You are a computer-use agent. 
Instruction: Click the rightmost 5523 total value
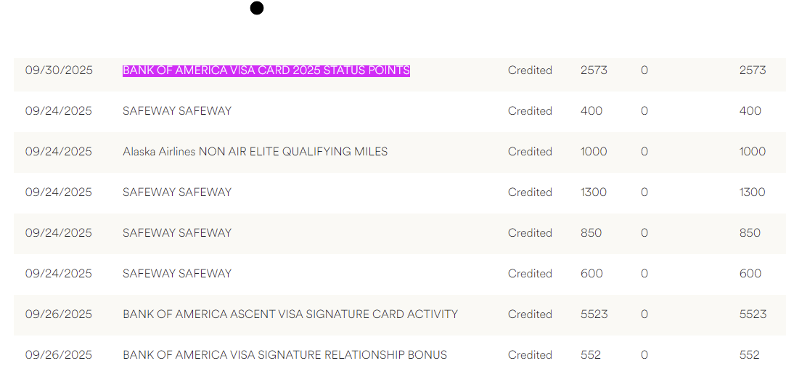(x=753, y=314)
